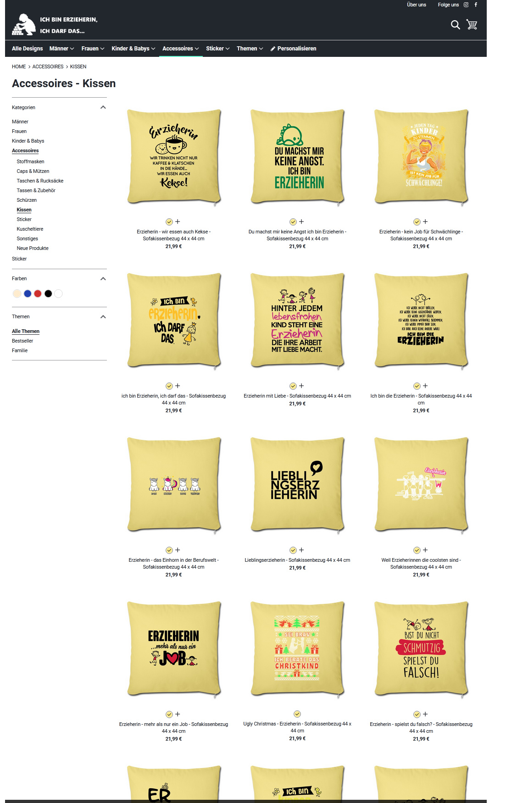Open the Liebli ngserz ieherin pillow thumbnail

pyautogui.click(x=297, y=485)
